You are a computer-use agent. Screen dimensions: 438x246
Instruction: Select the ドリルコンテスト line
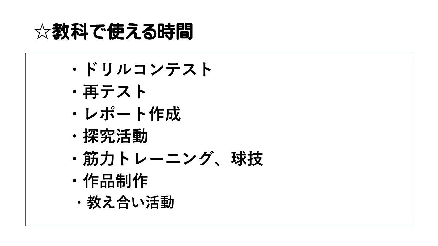tap(148, 70)
